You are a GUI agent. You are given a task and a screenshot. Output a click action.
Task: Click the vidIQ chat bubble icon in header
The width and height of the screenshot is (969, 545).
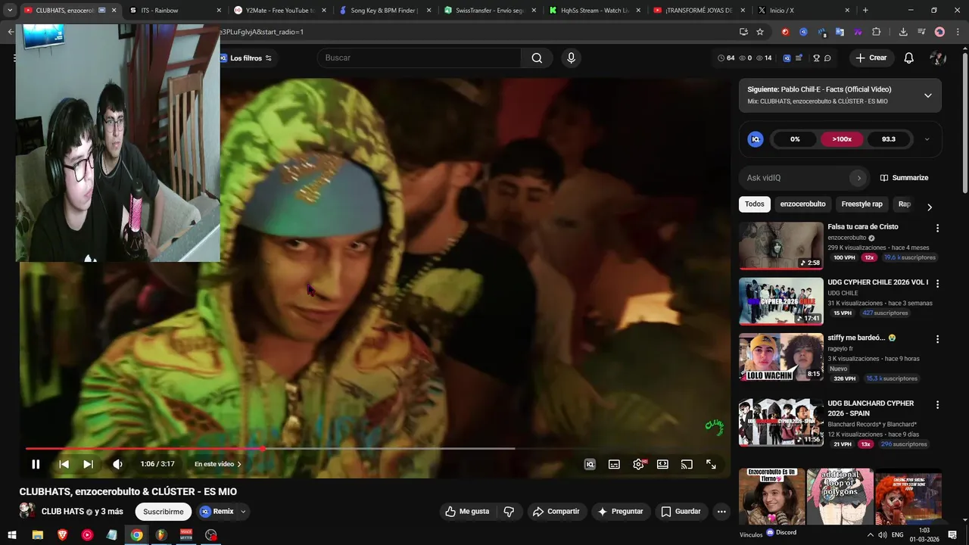tap(827, 58)
